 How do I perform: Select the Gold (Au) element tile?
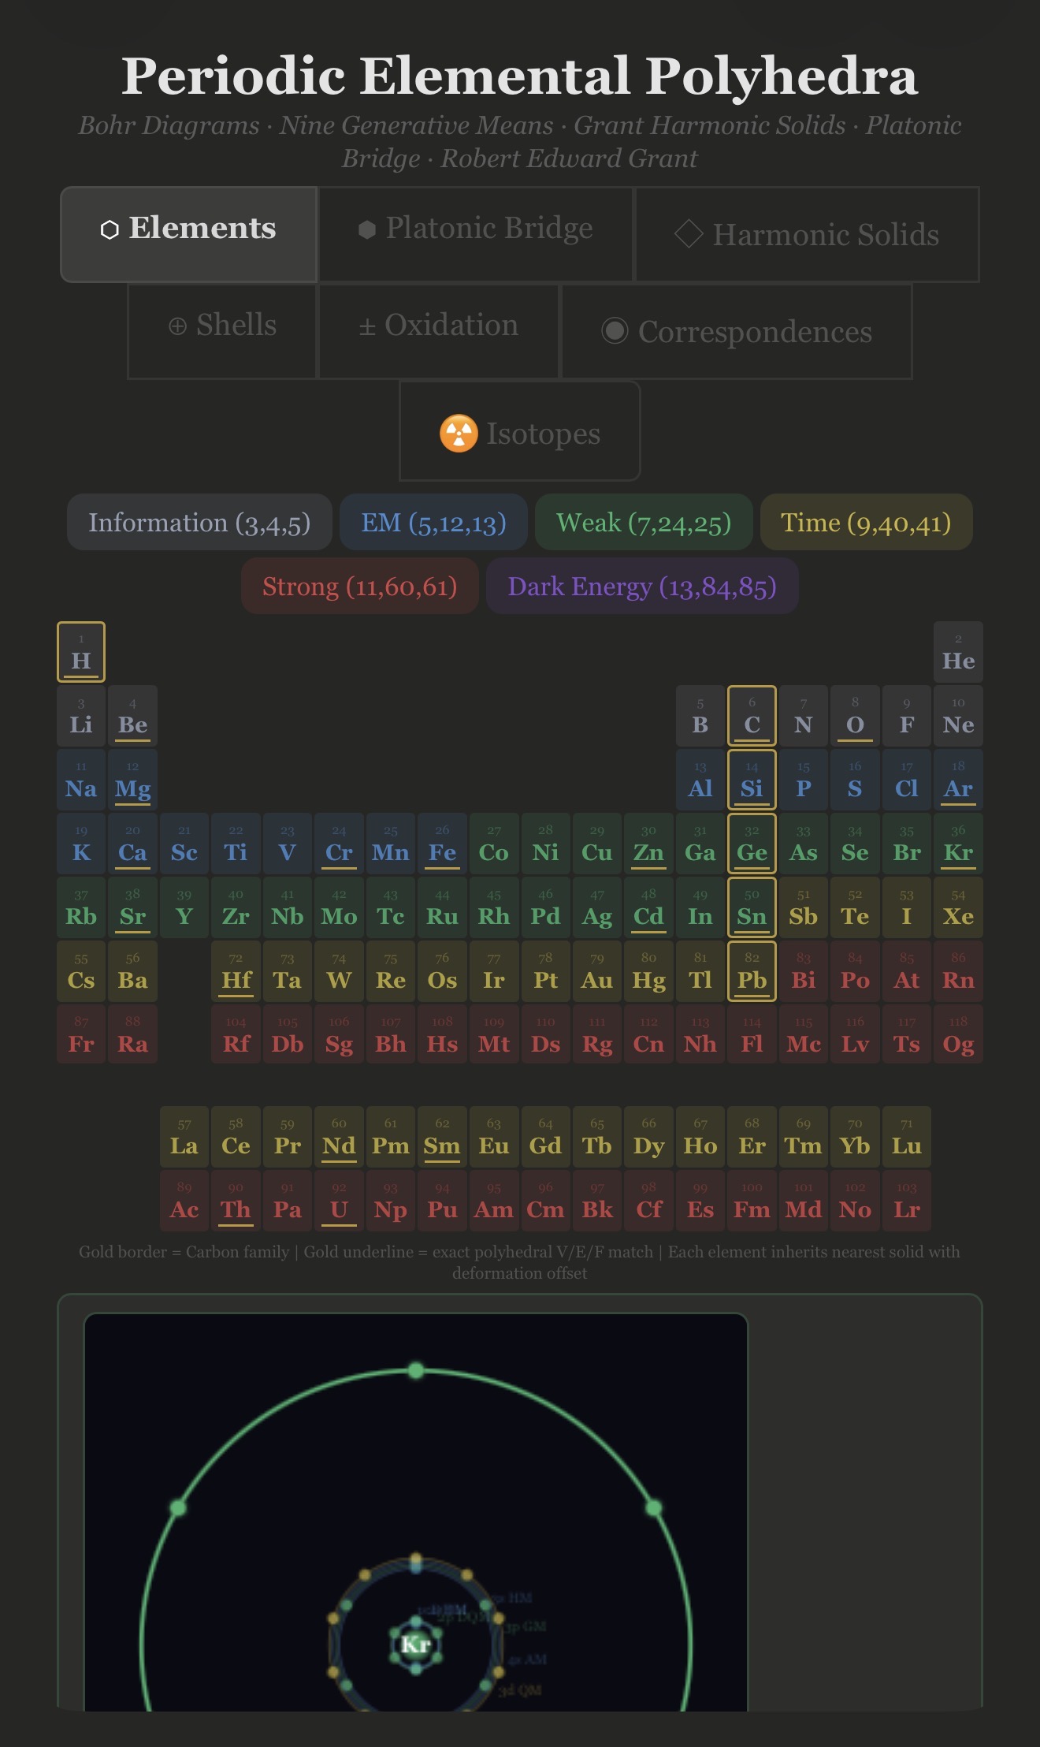[597, 971]
